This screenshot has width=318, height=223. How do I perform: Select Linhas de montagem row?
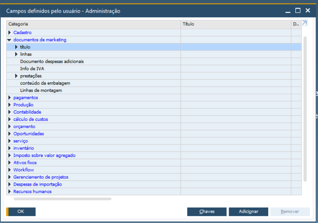coord(41,90)
